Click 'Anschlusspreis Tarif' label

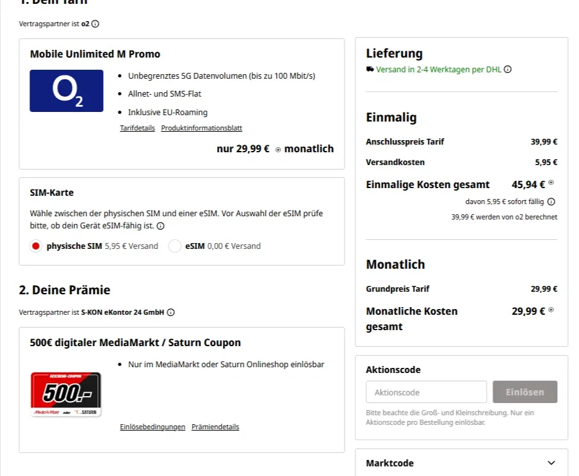[x=405, y=141]
